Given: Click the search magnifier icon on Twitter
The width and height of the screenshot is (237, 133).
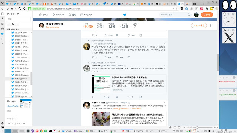Looking at the screenshot, I should (x=189, y=15).
